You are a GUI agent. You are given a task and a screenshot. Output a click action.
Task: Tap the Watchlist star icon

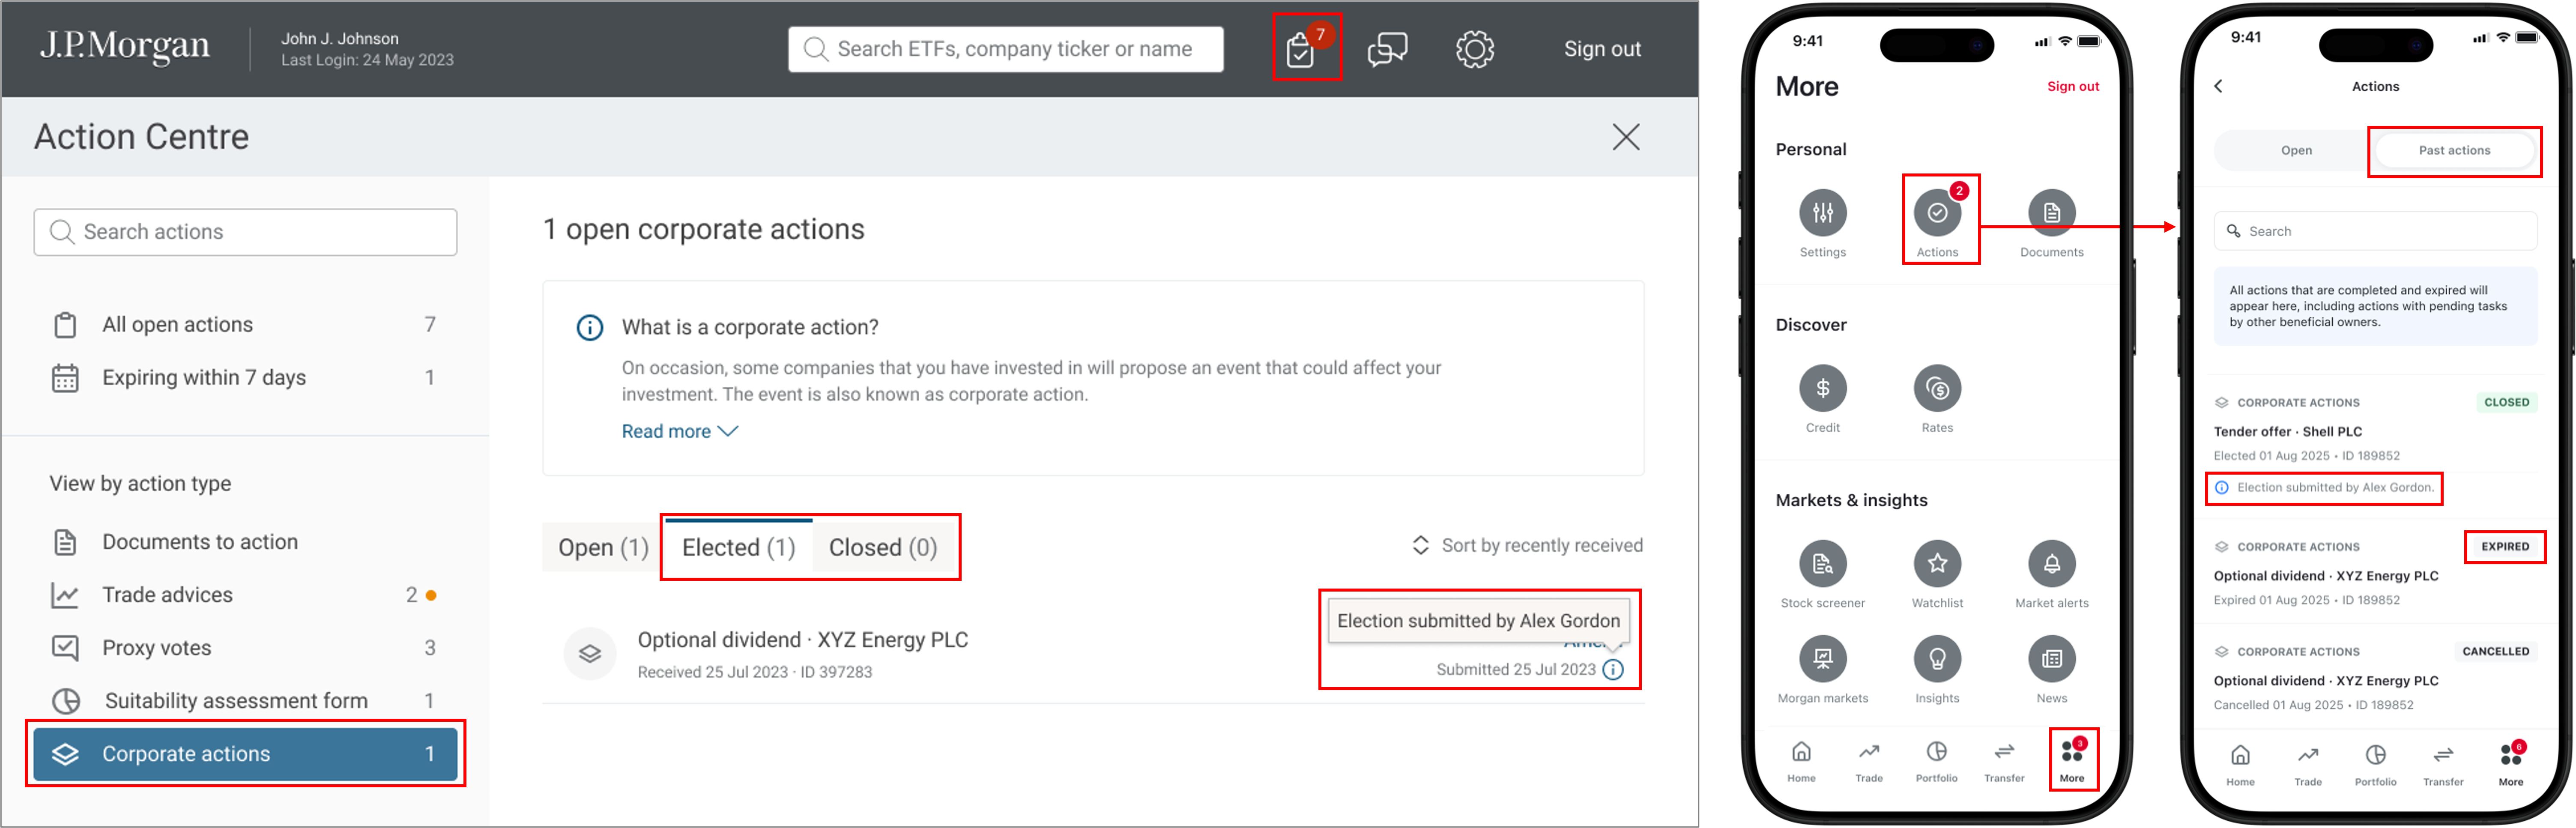tap(1937, 563)
